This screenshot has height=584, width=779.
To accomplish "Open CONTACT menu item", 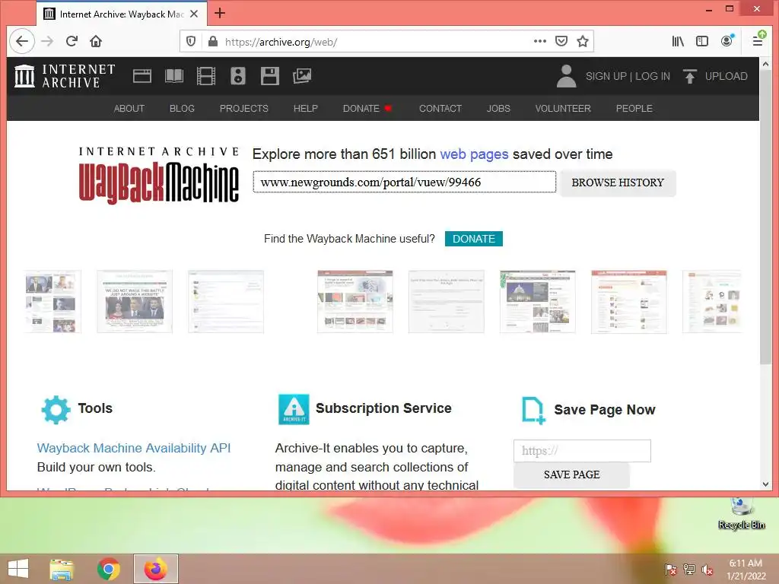I will click(x=440, y=108).
